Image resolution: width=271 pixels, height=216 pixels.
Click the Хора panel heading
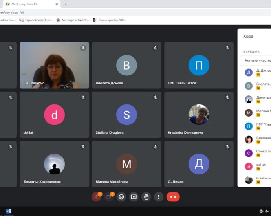tap(248, 36)
